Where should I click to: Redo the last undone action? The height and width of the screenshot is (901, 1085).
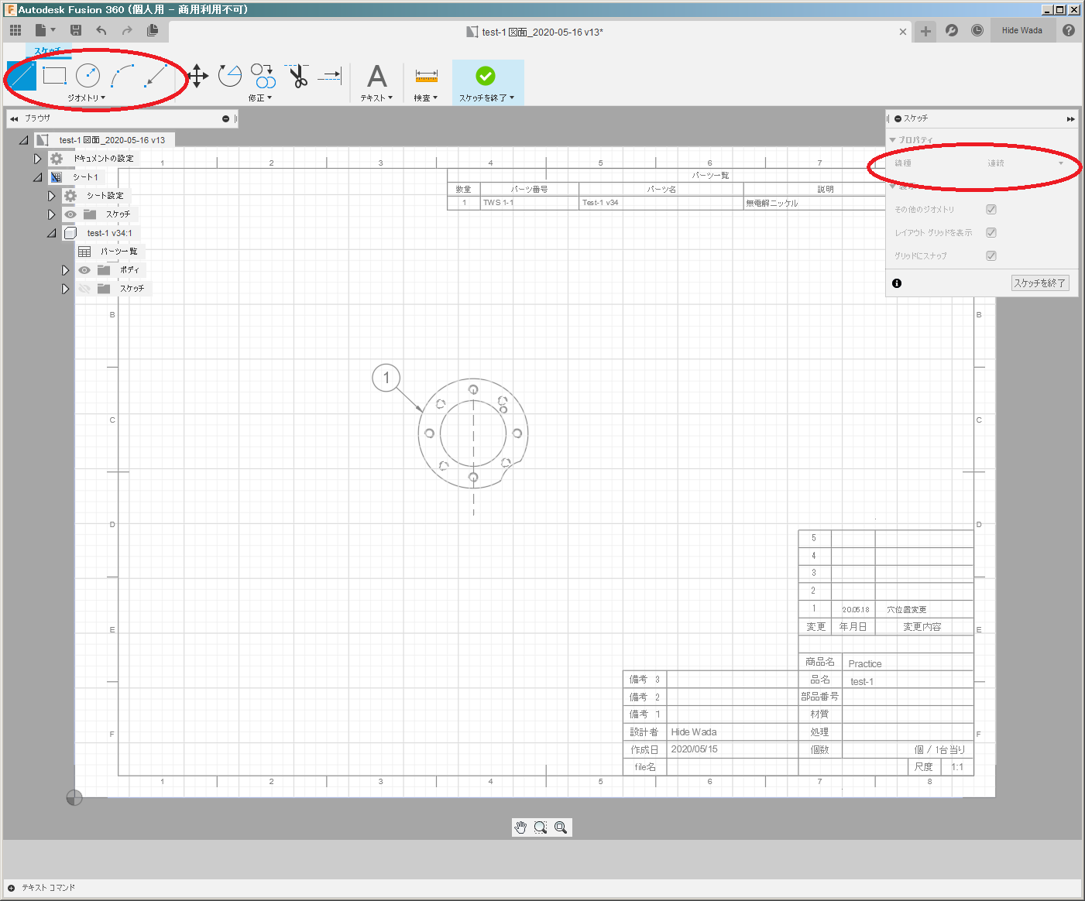tap(127, 30)
